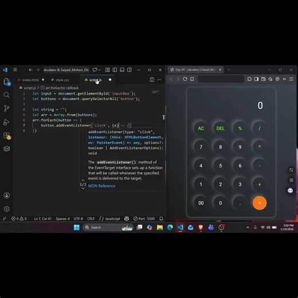Open the notifications bell in status bar

tap(161, 218)
